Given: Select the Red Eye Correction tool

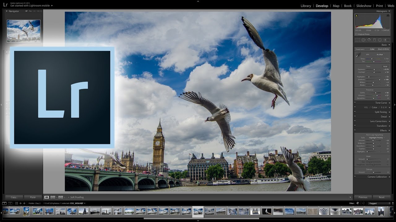Looking at the screenshot, I should click(x=369, y=40).
